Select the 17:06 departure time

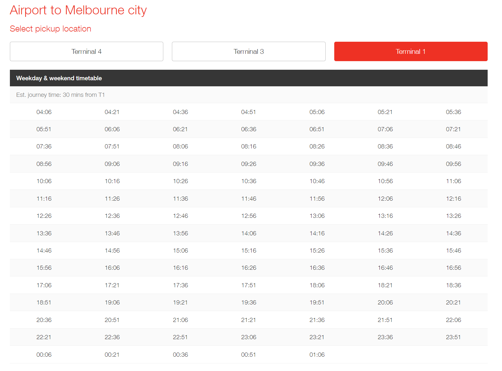point(44,285)
